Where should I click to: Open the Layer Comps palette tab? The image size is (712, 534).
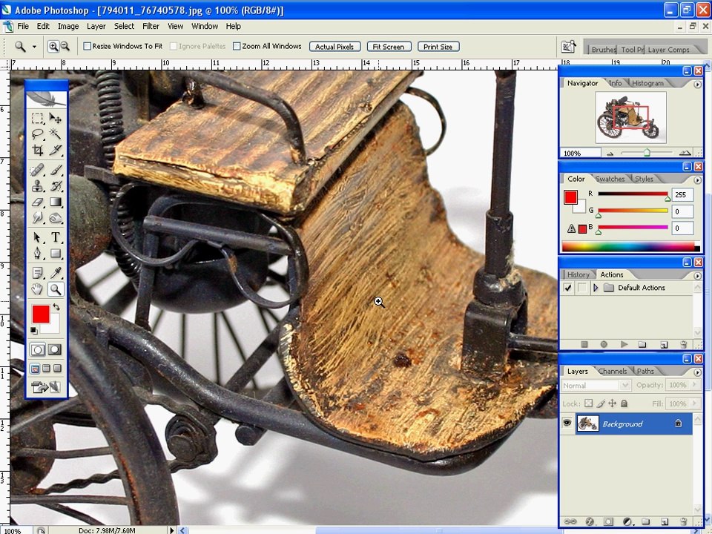[x=668, y=50]
